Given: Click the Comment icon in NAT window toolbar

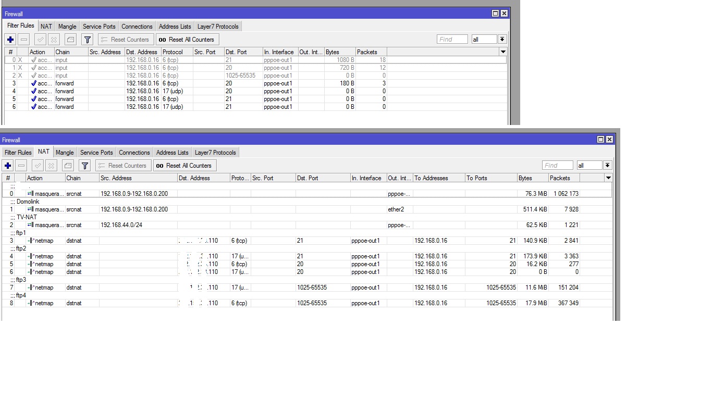Looking at the screenshot, I should (68, 166).
